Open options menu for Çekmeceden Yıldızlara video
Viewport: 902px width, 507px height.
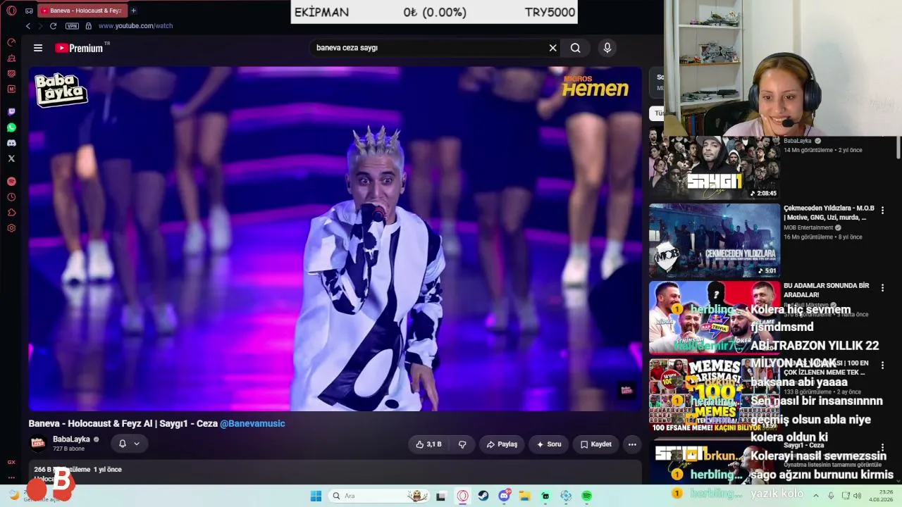[x=882, y=210]
